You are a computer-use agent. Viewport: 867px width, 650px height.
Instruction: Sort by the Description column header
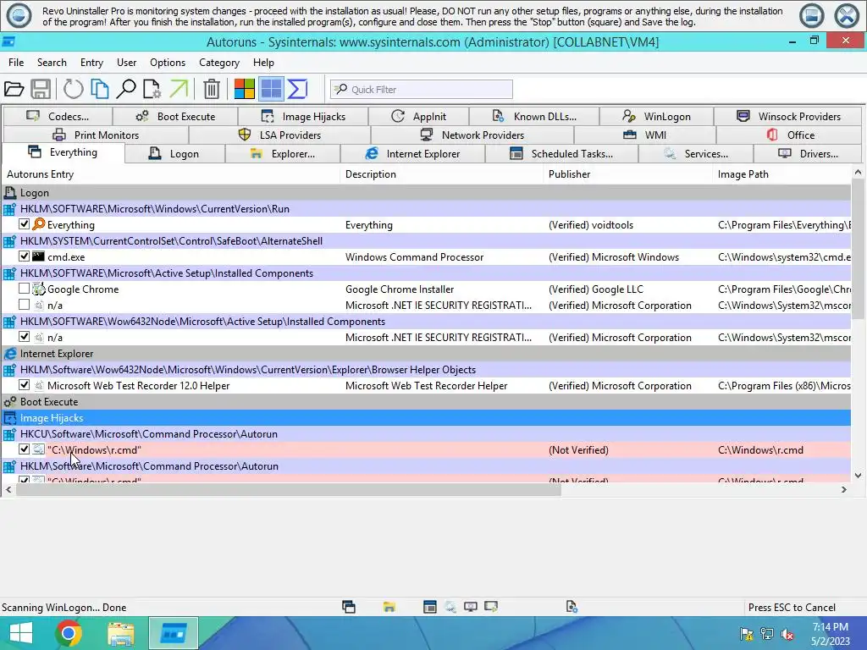[441, 174]
